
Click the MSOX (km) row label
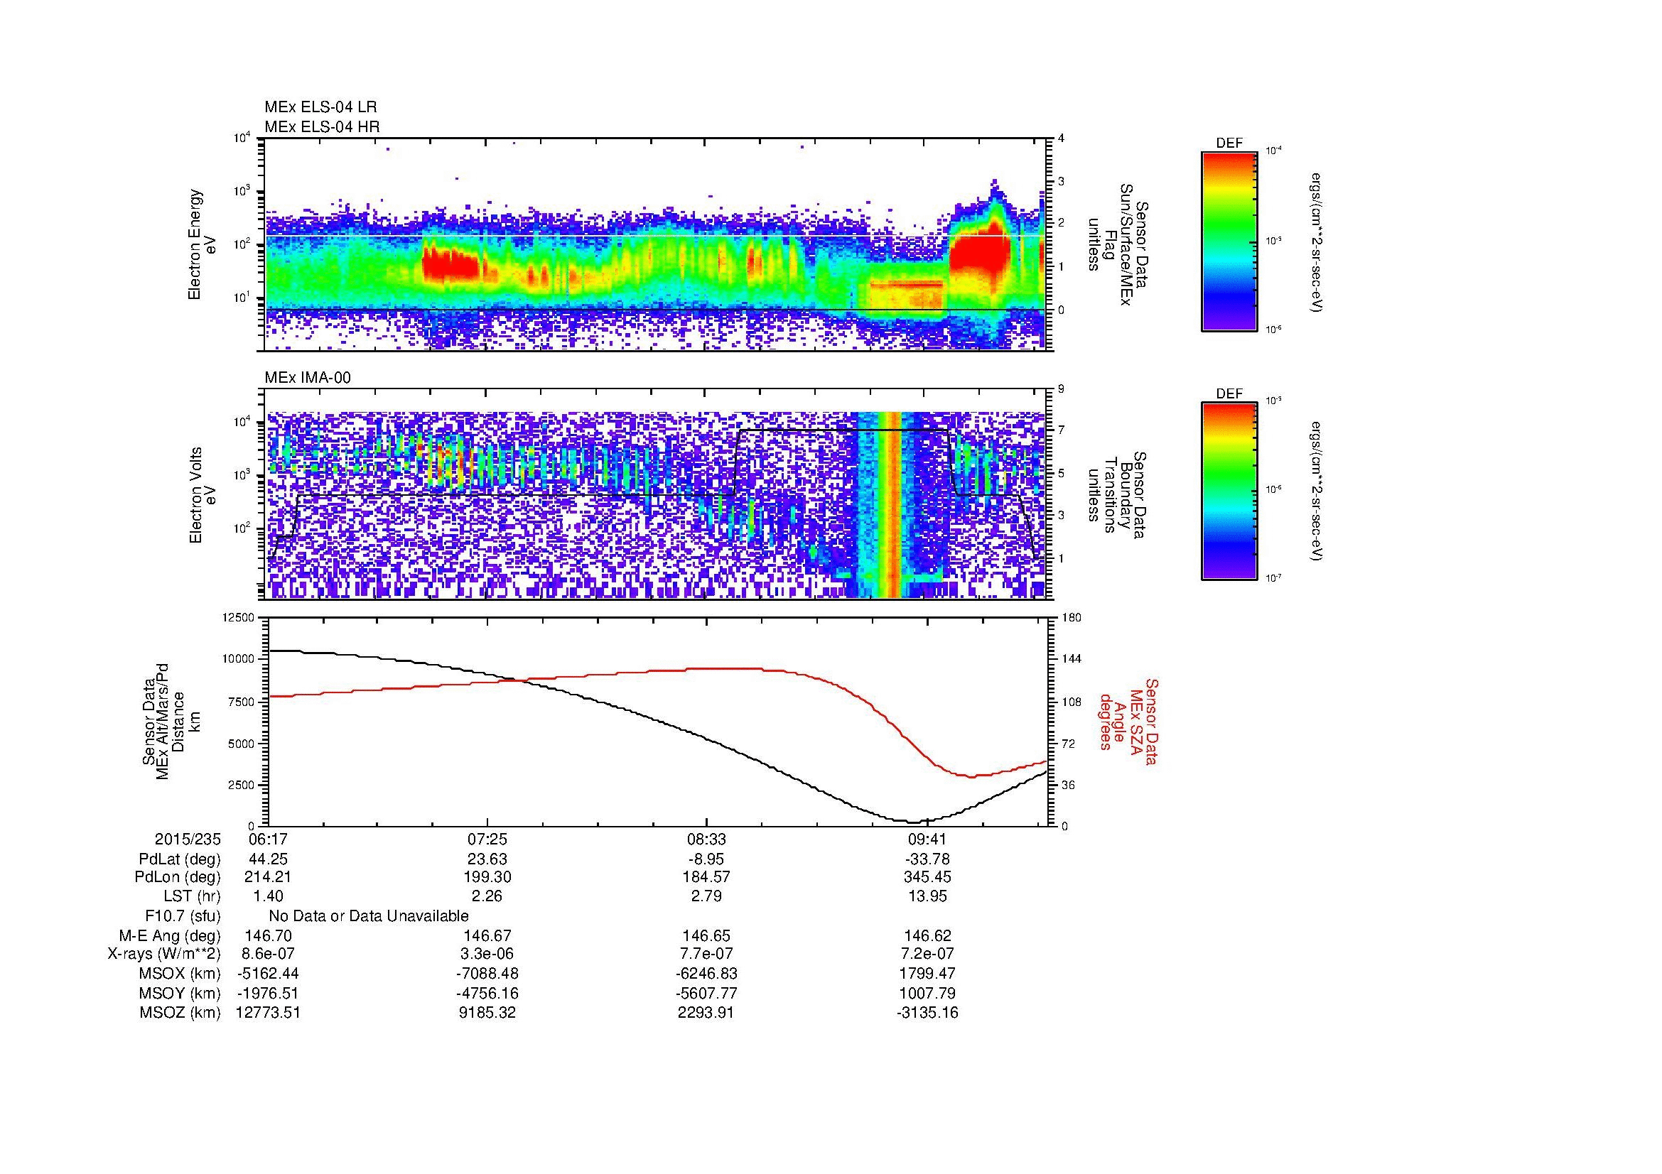180,974
